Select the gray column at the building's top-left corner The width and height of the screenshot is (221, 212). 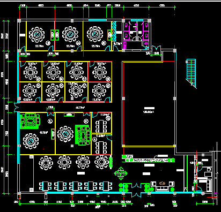19,21
